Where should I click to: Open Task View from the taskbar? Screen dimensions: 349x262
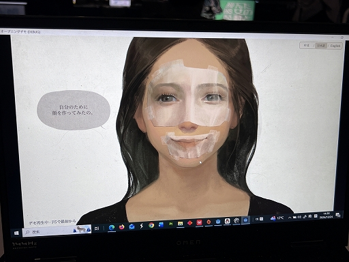(97, 228)
